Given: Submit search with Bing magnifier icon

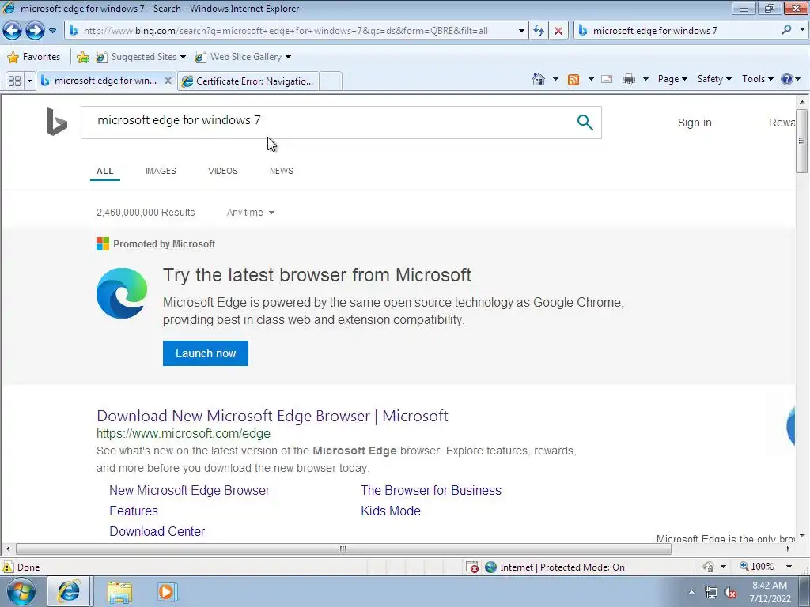Looking at the screenshot, I should [585, 123].
